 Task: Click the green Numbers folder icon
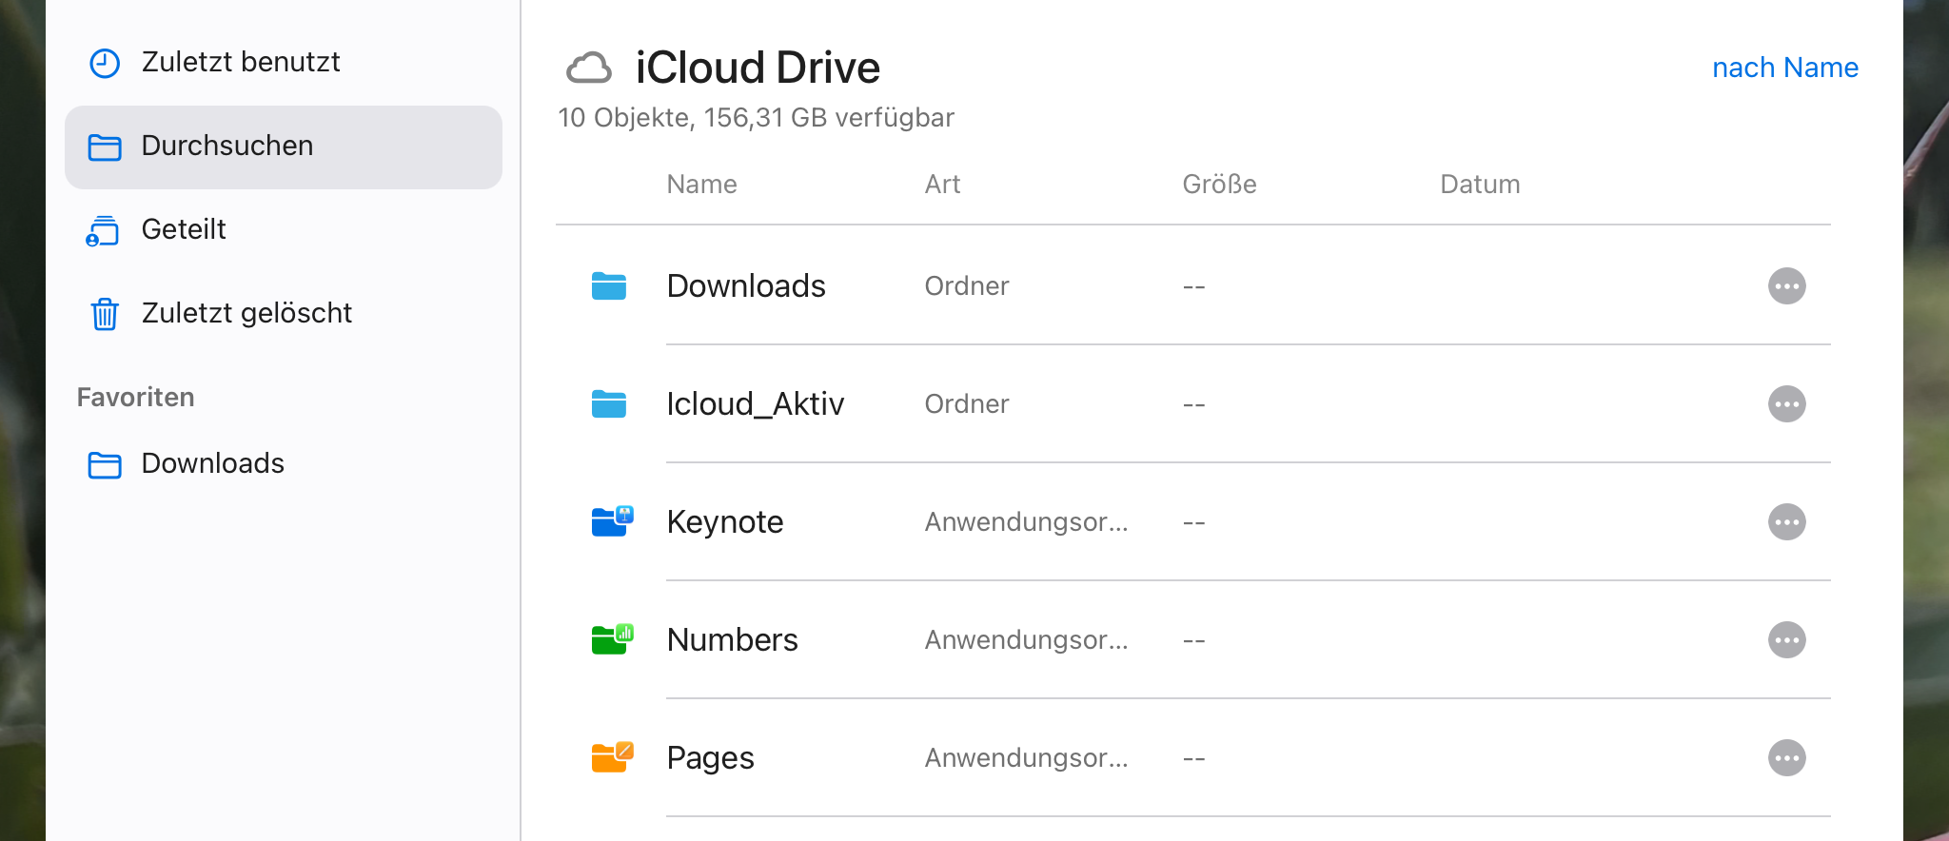click(611, 639)
